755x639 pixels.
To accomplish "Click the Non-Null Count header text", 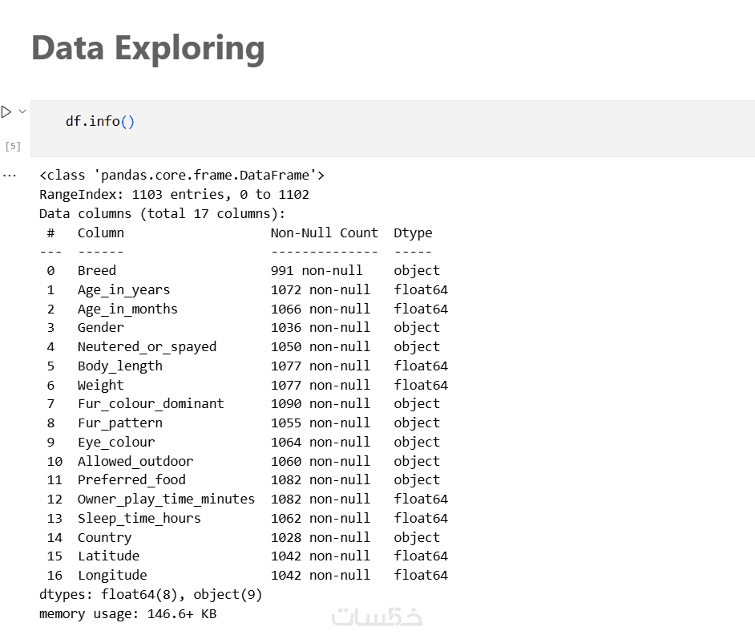I will 324,233.
